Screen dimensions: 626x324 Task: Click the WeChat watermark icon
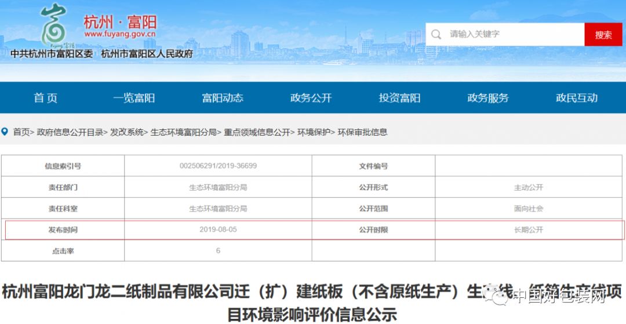[500, 297]
